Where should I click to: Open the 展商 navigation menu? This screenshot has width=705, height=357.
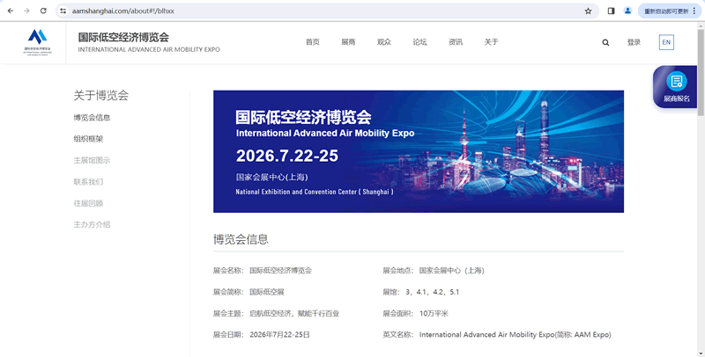(x=348, y=42)
